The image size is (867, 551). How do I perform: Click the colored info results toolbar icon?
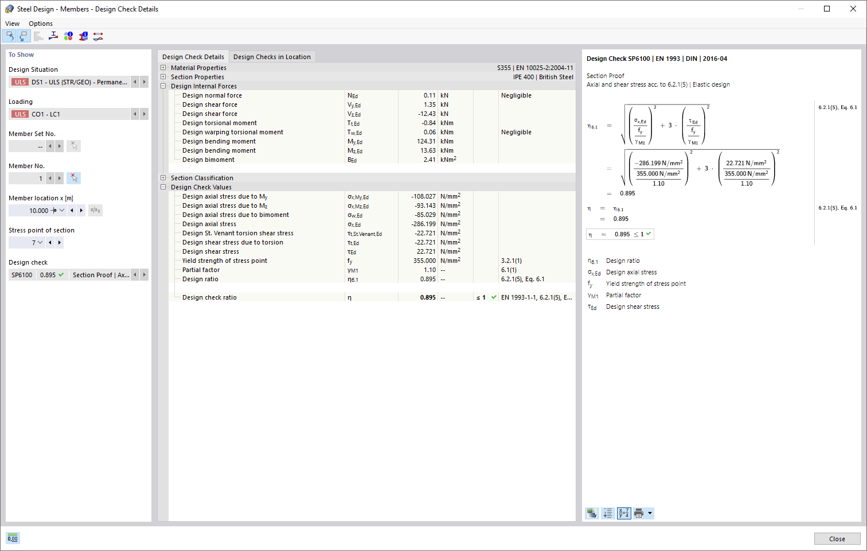coord(68,36)
